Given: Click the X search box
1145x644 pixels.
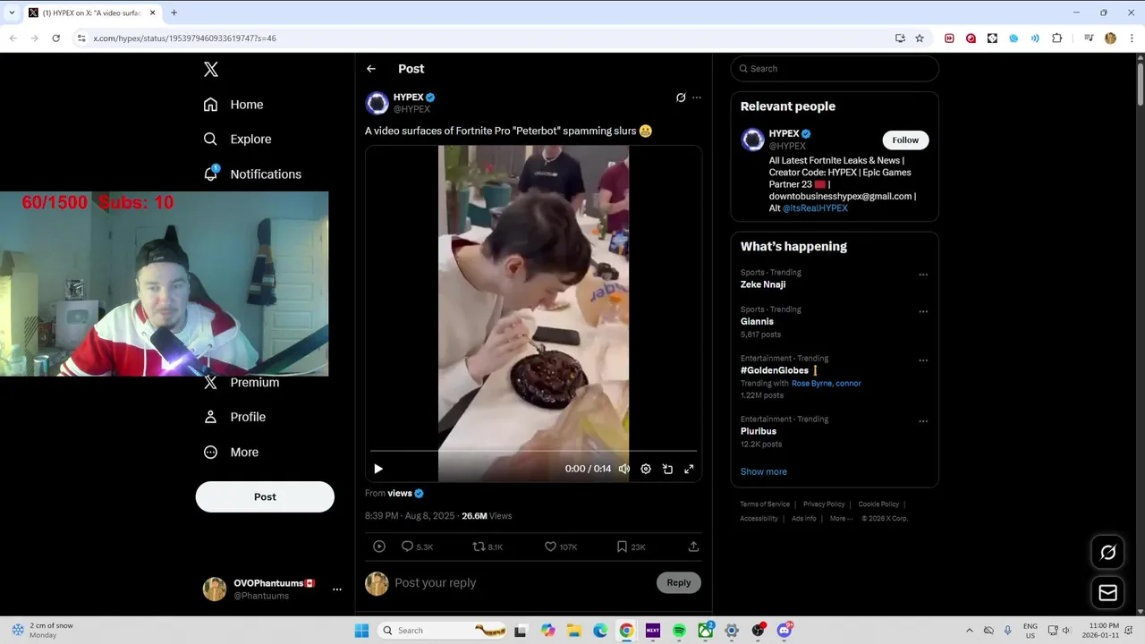Looking at the screenshot, I should 835,69.
